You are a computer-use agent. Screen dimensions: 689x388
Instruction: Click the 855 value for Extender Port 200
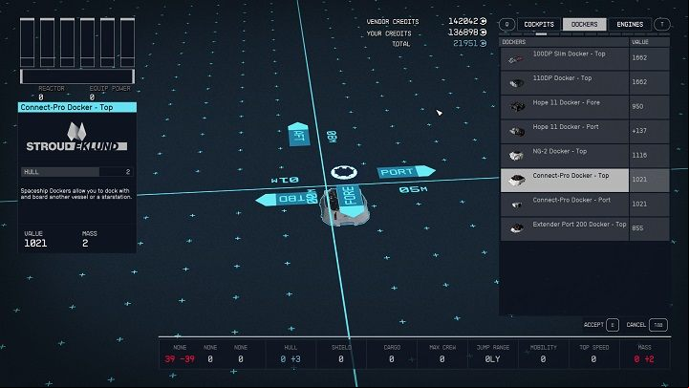[x=637, y=228]
